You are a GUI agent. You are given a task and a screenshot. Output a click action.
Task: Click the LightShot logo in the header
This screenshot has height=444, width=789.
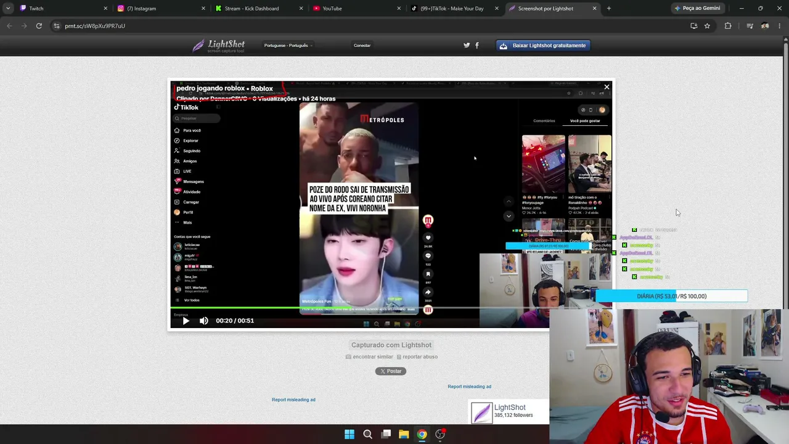point(219,46)
